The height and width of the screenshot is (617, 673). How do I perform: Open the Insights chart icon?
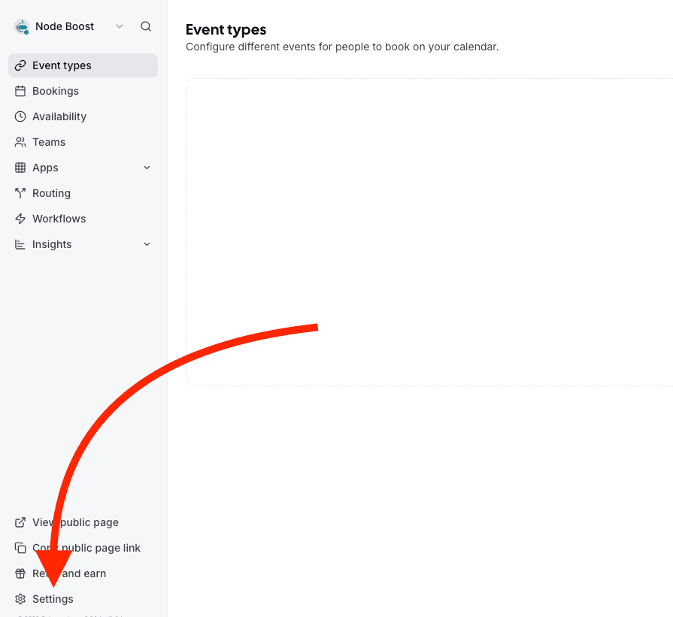pos(20,244)
